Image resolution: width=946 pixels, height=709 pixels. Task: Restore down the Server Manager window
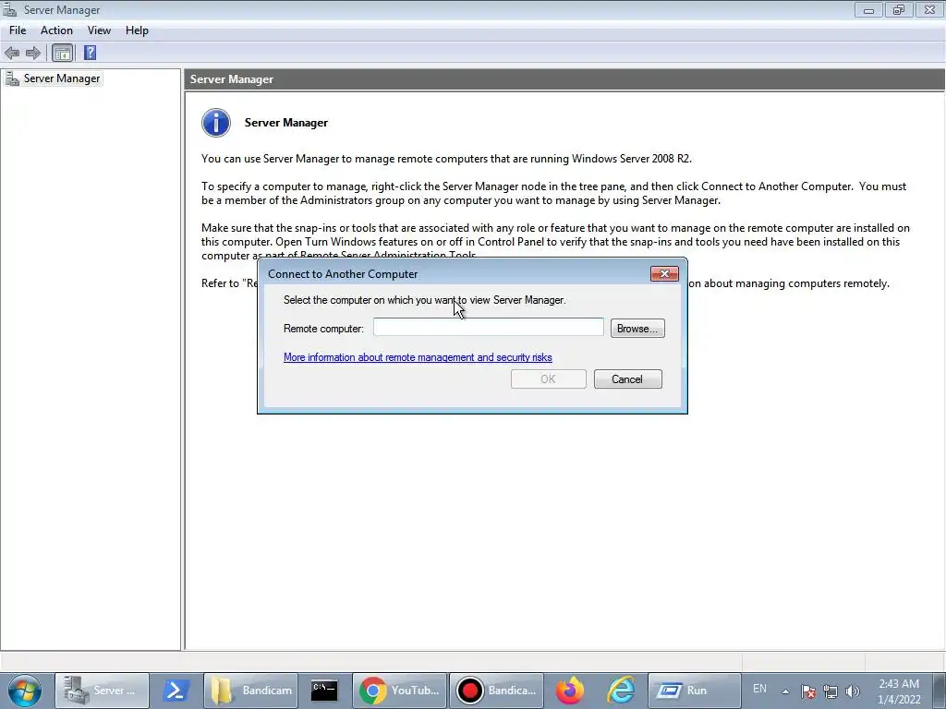898,9
